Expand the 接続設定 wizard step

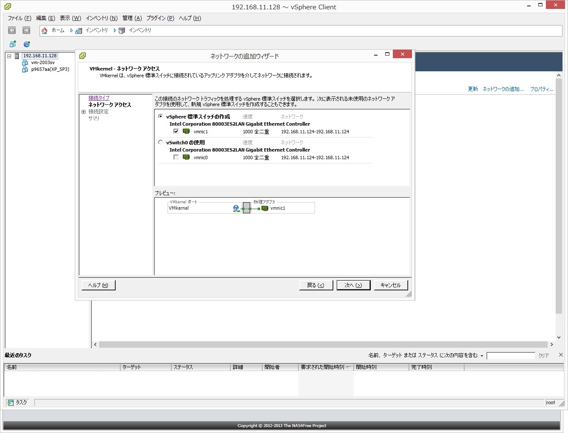point(84,112)
